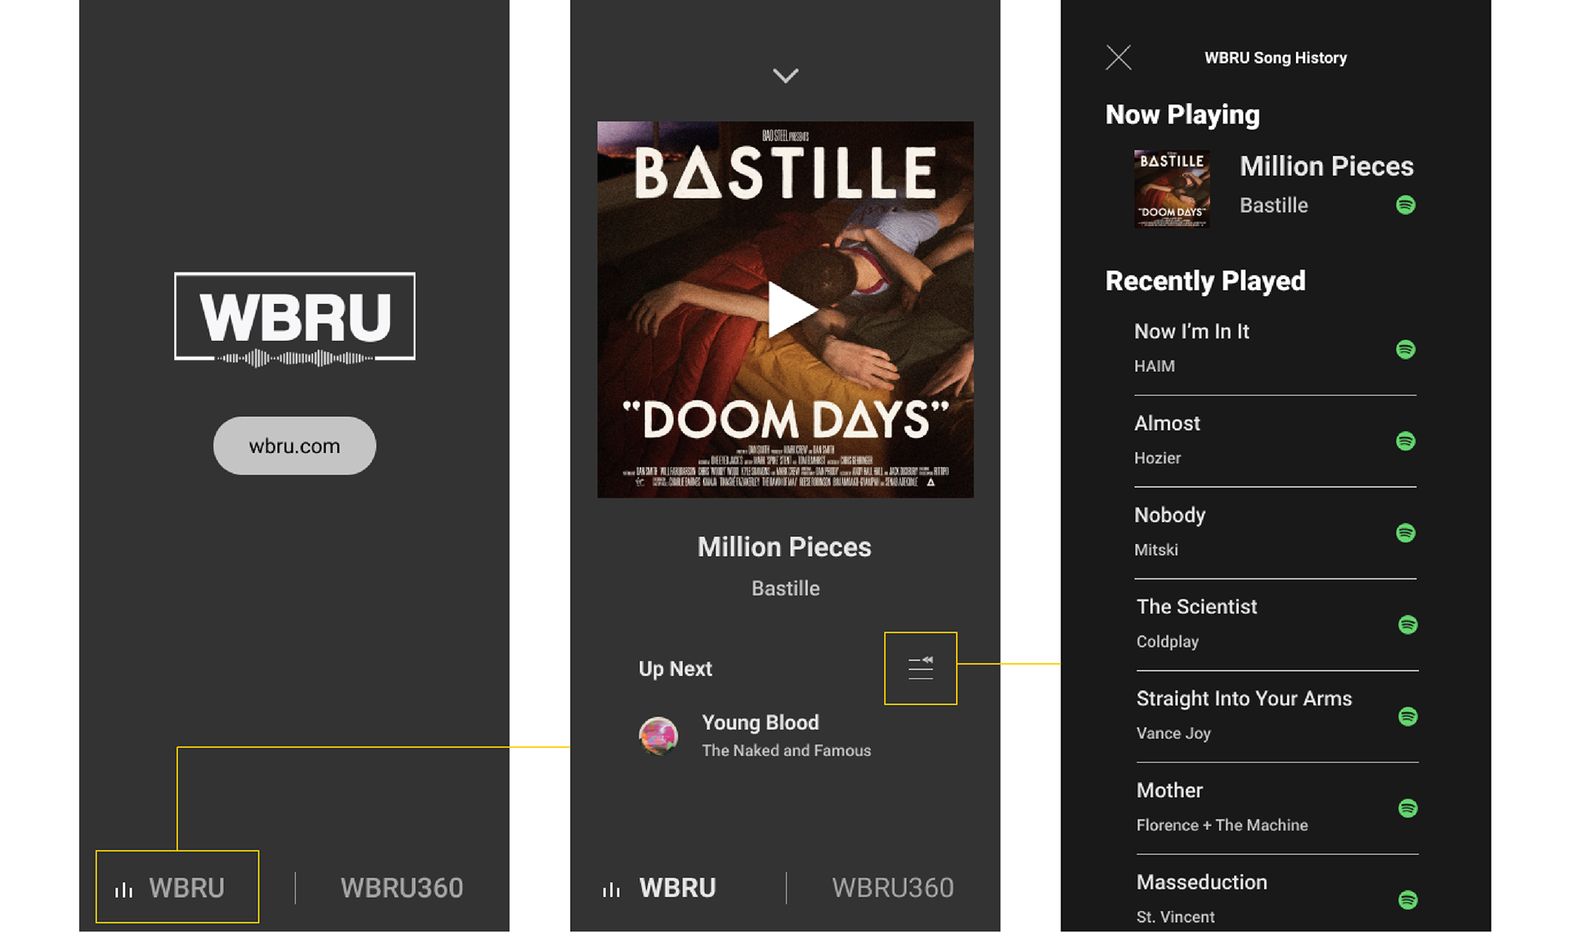
Task: Select the WBRU tab in the player screen
Action: tap(677, 888)
